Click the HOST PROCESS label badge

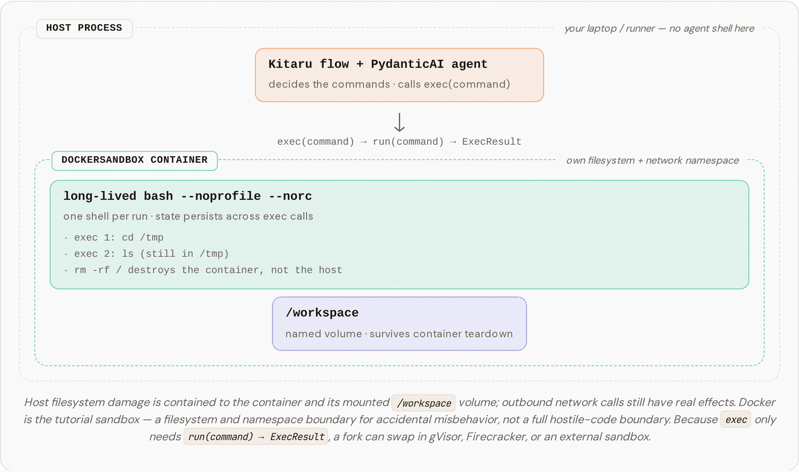(84, 28)
